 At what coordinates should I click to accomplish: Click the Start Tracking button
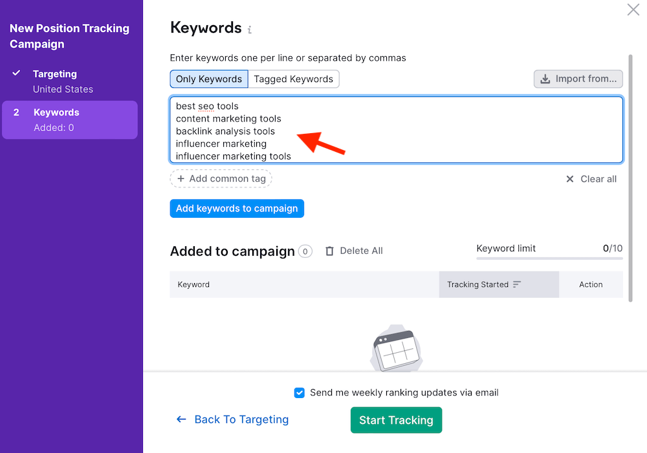coord(396,420)
